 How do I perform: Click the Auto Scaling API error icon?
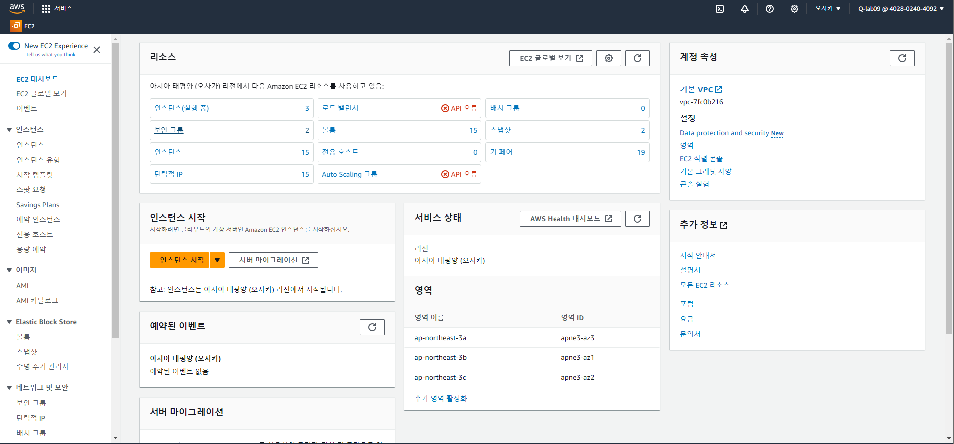(445, 174)
